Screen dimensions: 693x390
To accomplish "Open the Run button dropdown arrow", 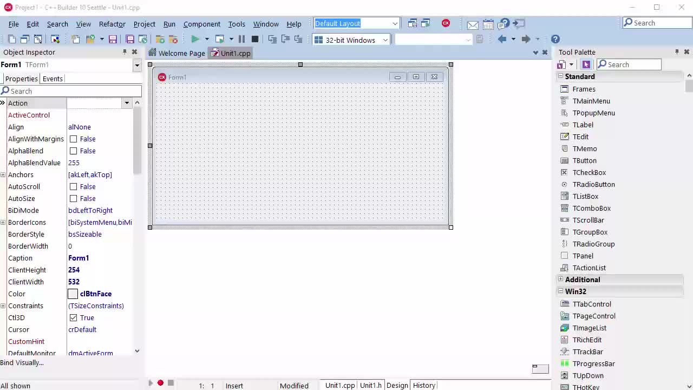I will (207, 39).
